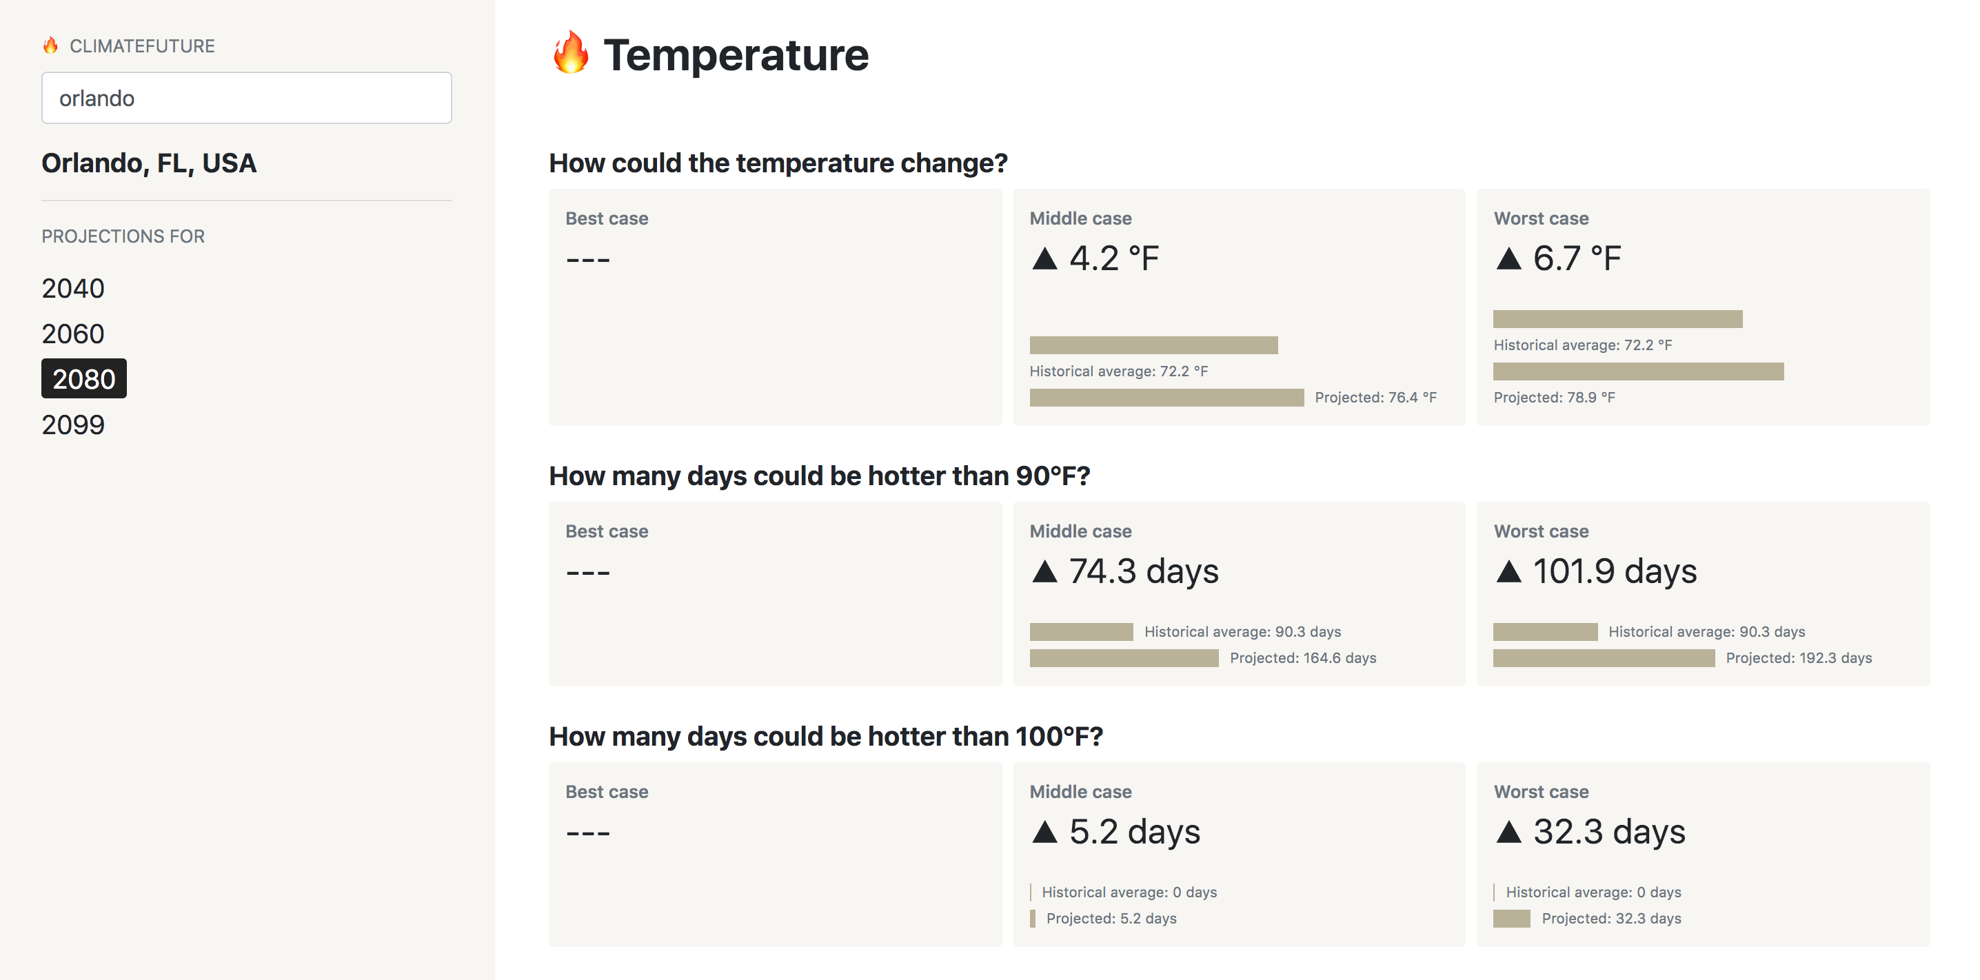The height and width of the screenshot is (980, 1980).
Task: Click the Projected 32.3 days bar
Action: pos(1511,919)
